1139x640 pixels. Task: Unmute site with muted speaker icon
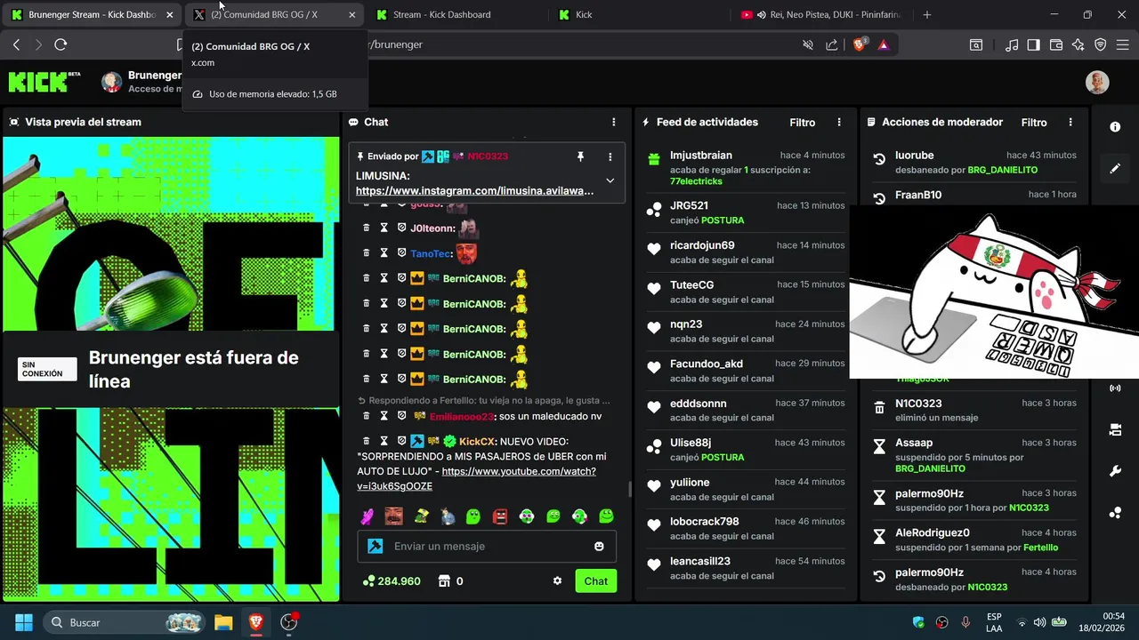click(x=808, y=44)
